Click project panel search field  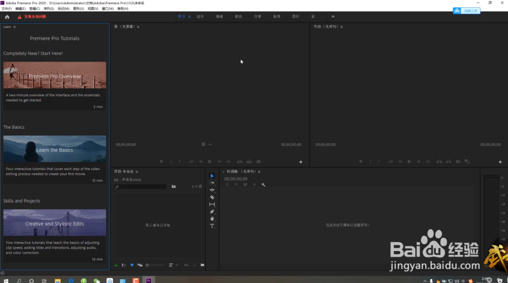[x=141, y=187]
